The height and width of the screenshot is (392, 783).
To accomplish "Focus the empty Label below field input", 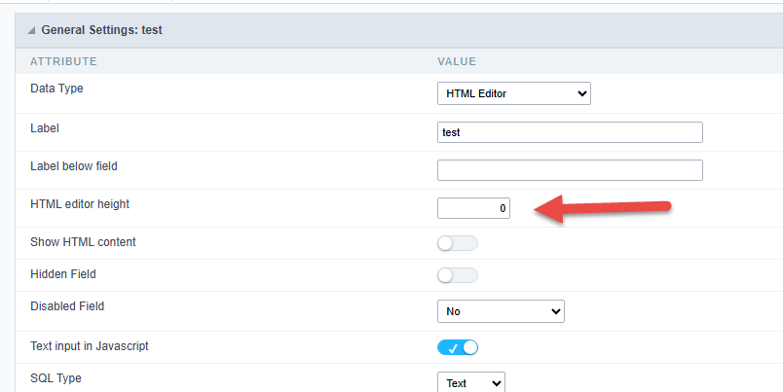I will [570, 170].
